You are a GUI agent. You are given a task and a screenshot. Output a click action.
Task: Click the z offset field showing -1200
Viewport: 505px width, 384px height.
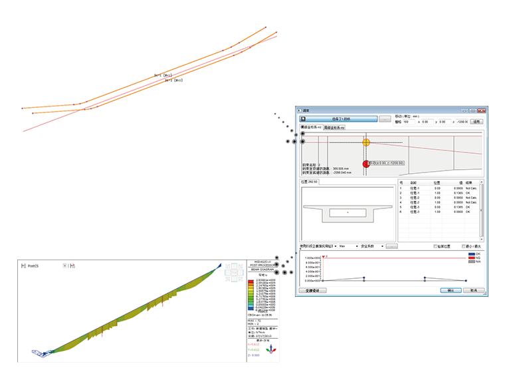click(x=462, y=122)
